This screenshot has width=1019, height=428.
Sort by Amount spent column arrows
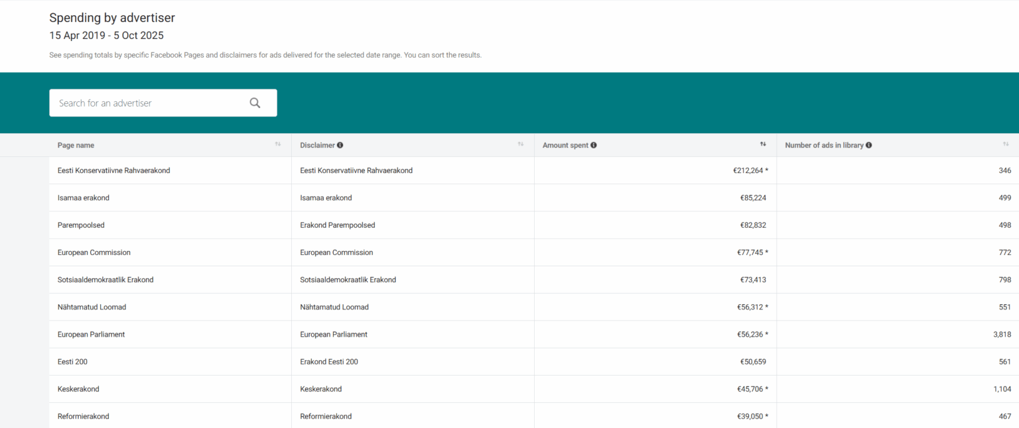pyautogui.click(x=763, y=144)
